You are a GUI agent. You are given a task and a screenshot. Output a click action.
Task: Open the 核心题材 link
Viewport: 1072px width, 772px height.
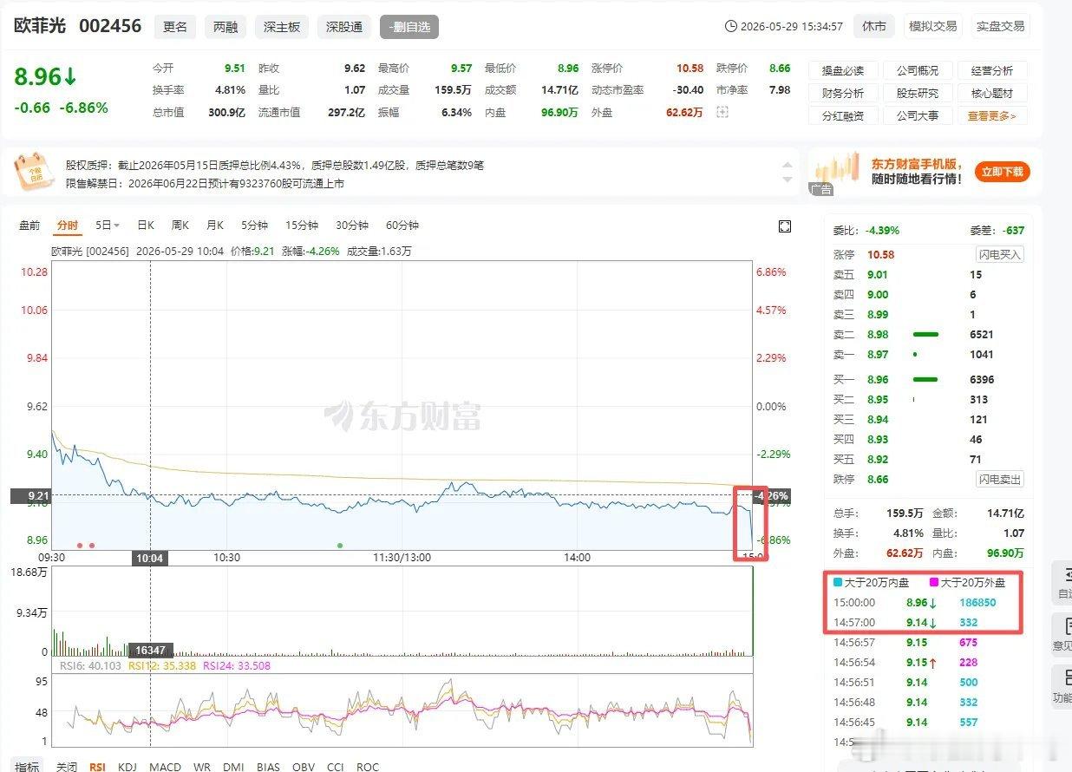992,93
